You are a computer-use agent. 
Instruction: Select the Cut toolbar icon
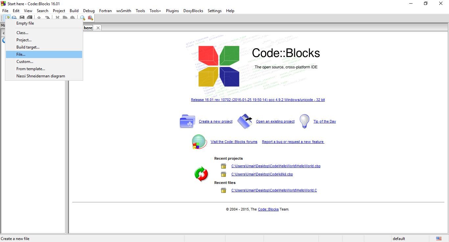(57, 18)
